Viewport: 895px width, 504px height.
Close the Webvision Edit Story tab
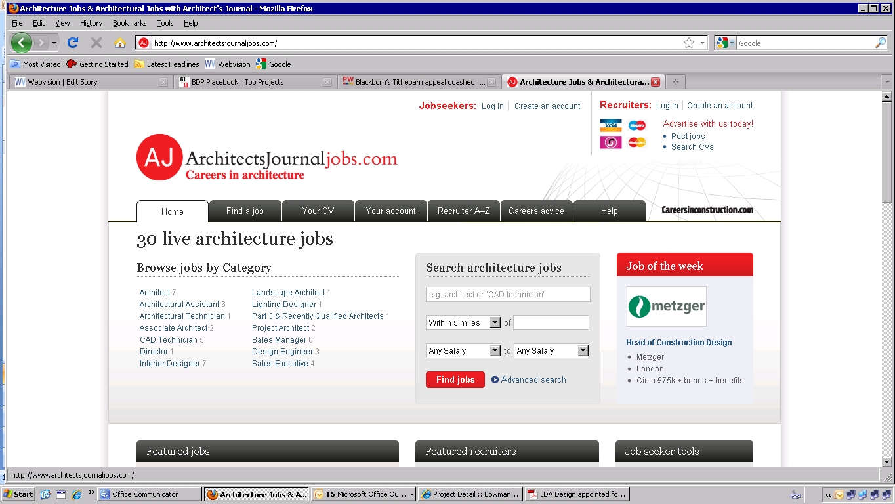[x=163, y=82]
